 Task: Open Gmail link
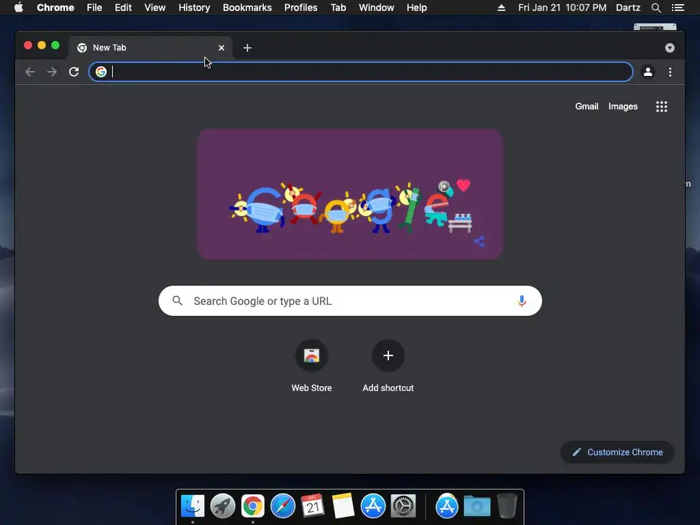pyautogui.click(x=586, y=106)
